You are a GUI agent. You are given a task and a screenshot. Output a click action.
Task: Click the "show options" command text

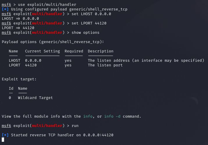pos(86,32)
